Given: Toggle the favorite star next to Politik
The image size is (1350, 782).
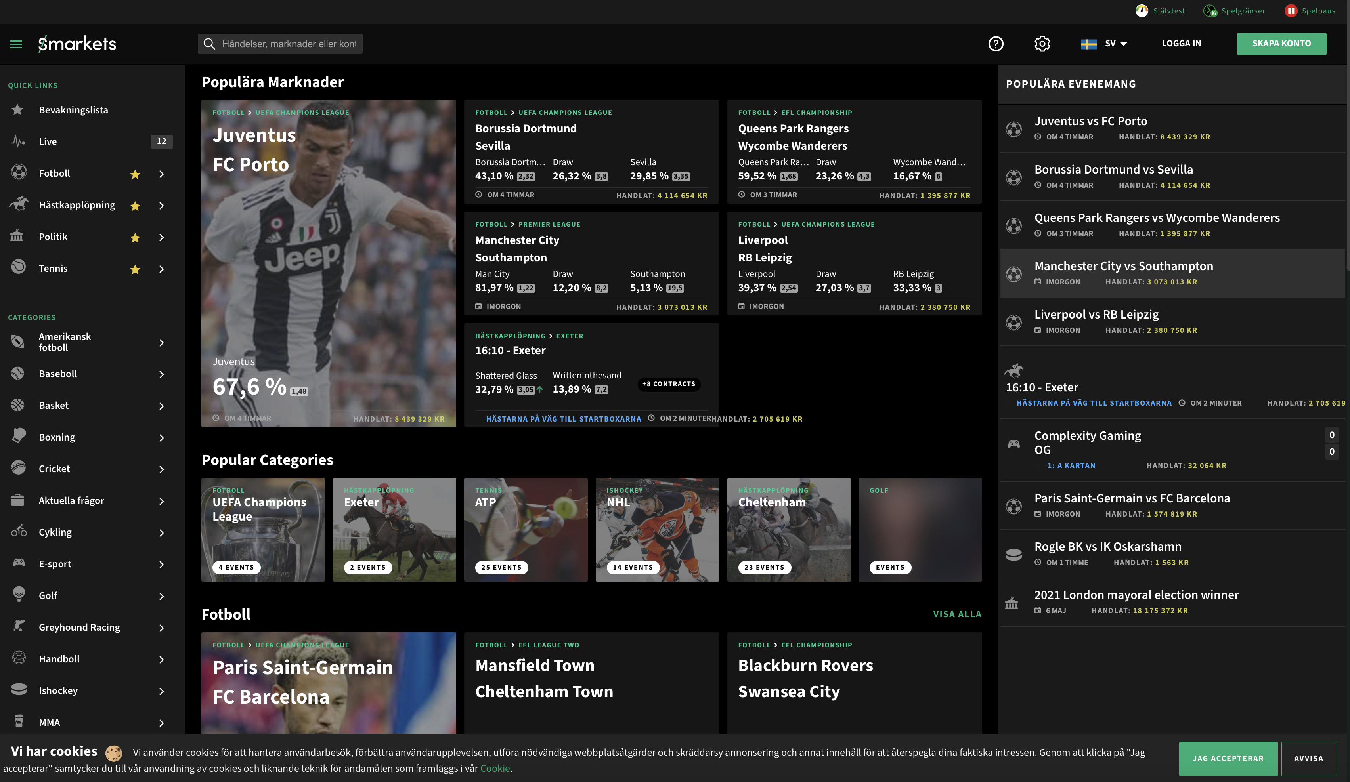Looking at the screenshot, I should point(135,238).
